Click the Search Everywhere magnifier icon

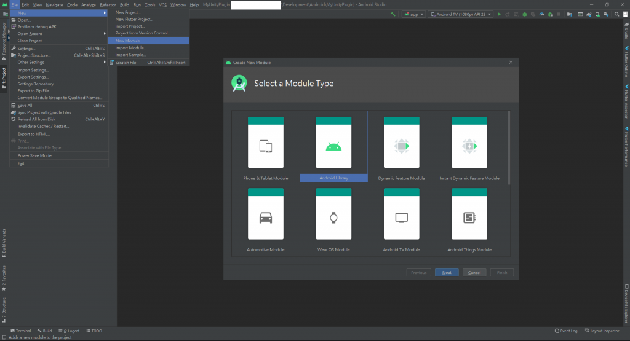click(x=616, y=14)
